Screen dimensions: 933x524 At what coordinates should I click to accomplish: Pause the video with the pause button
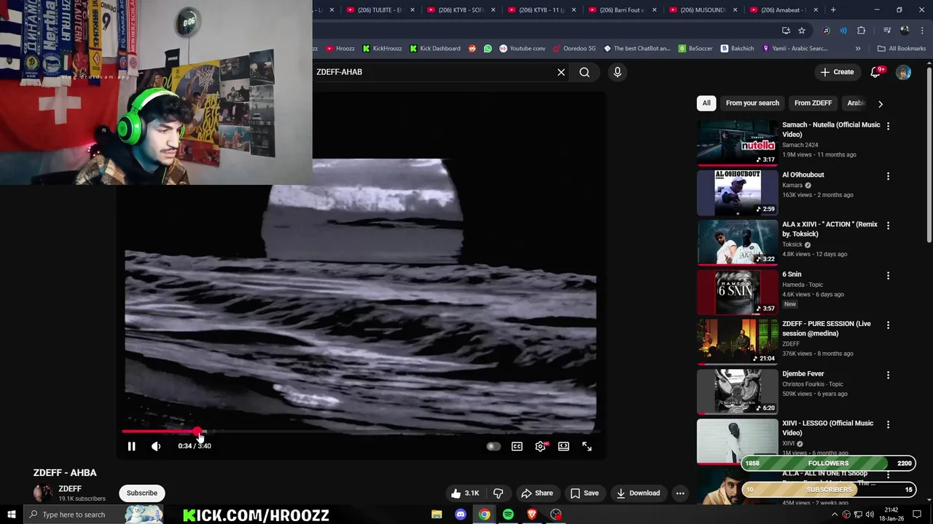tap(132, 446)
